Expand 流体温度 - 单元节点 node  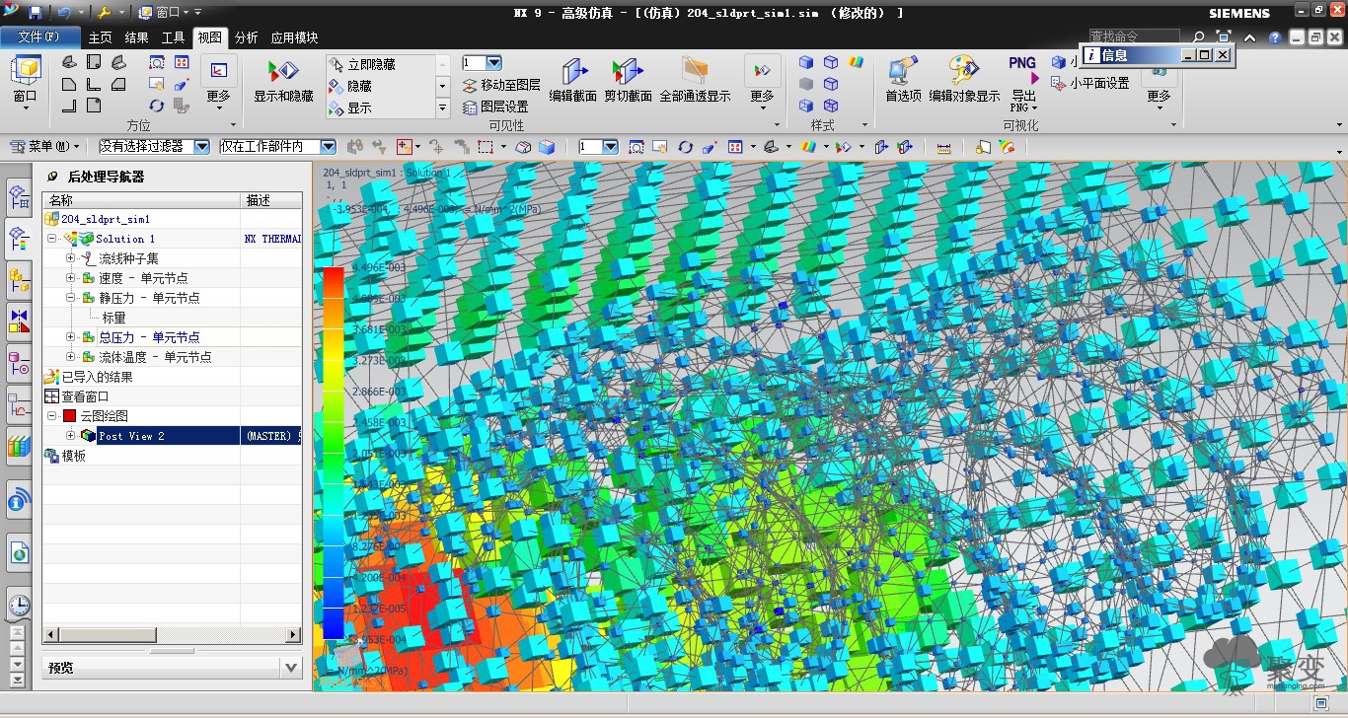click(x=71, y=357)
